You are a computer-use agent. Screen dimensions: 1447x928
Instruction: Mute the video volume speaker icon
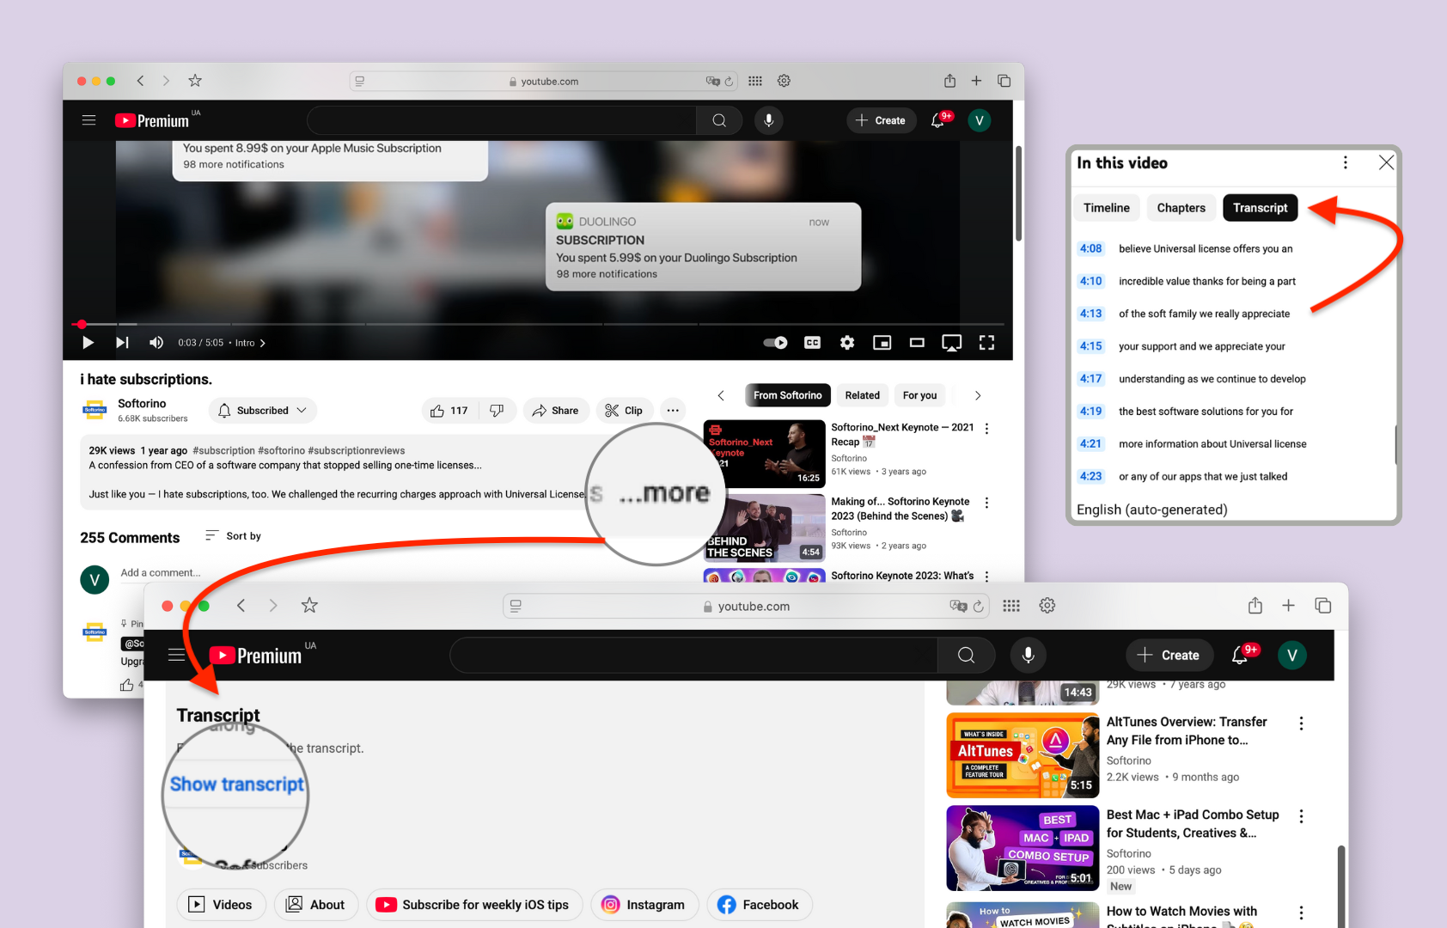pos(156,343)
